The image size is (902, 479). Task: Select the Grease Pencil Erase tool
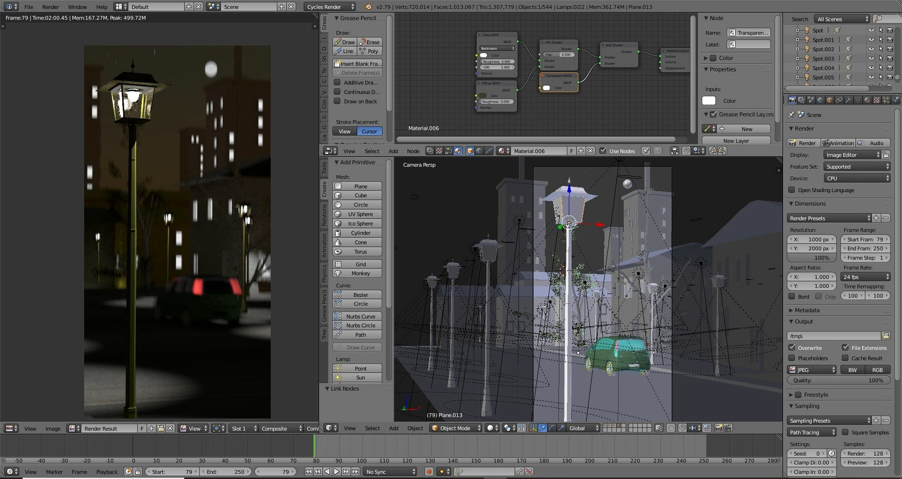pos(370,42)
